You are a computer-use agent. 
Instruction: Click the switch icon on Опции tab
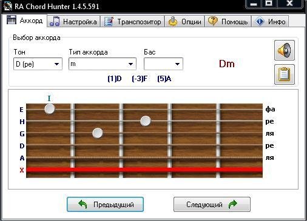[173, 21]
